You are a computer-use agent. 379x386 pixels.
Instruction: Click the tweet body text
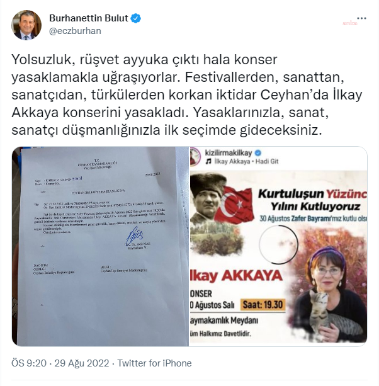click(x=187, y=95)
